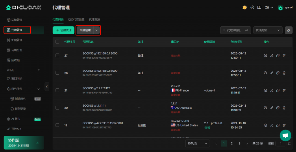Open the 代理类型 filter dropdown
This screenshot has height=152, width=296.
(268, 30)
